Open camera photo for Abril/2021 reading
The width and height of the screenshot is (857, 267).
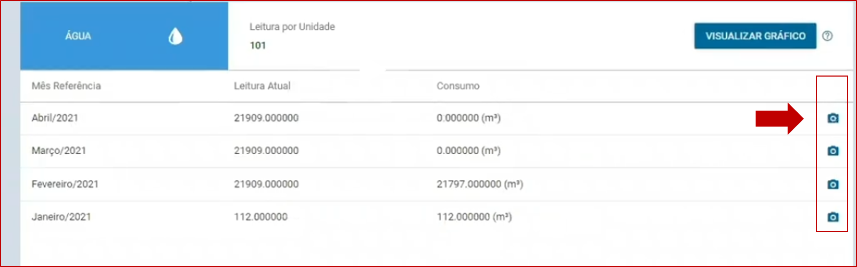(833, 118)
